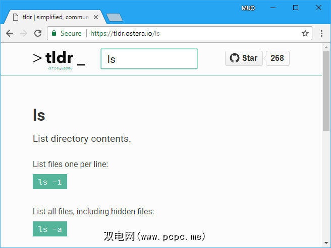Close the browser window
331x248 pixels.
point(319,8)
